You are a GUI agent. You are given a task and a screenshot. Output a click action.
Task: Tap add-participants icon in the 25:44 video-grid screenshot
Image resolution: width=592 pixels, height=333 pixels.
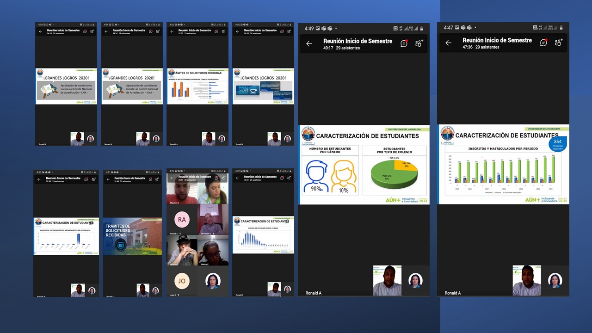click(223, 178)
